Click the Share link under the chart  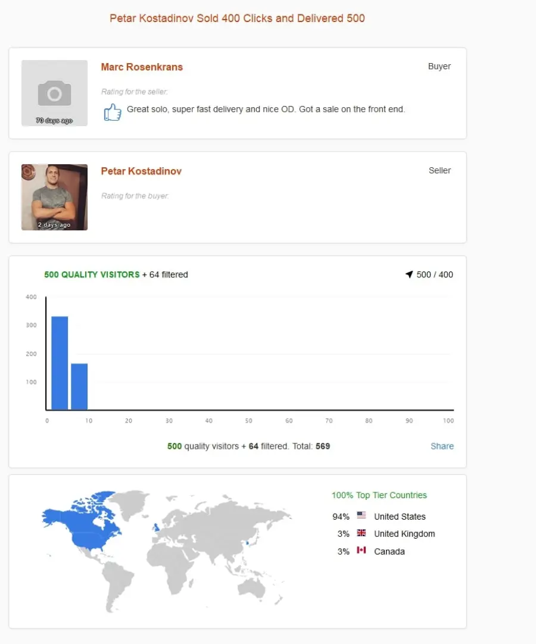point(442,446)
